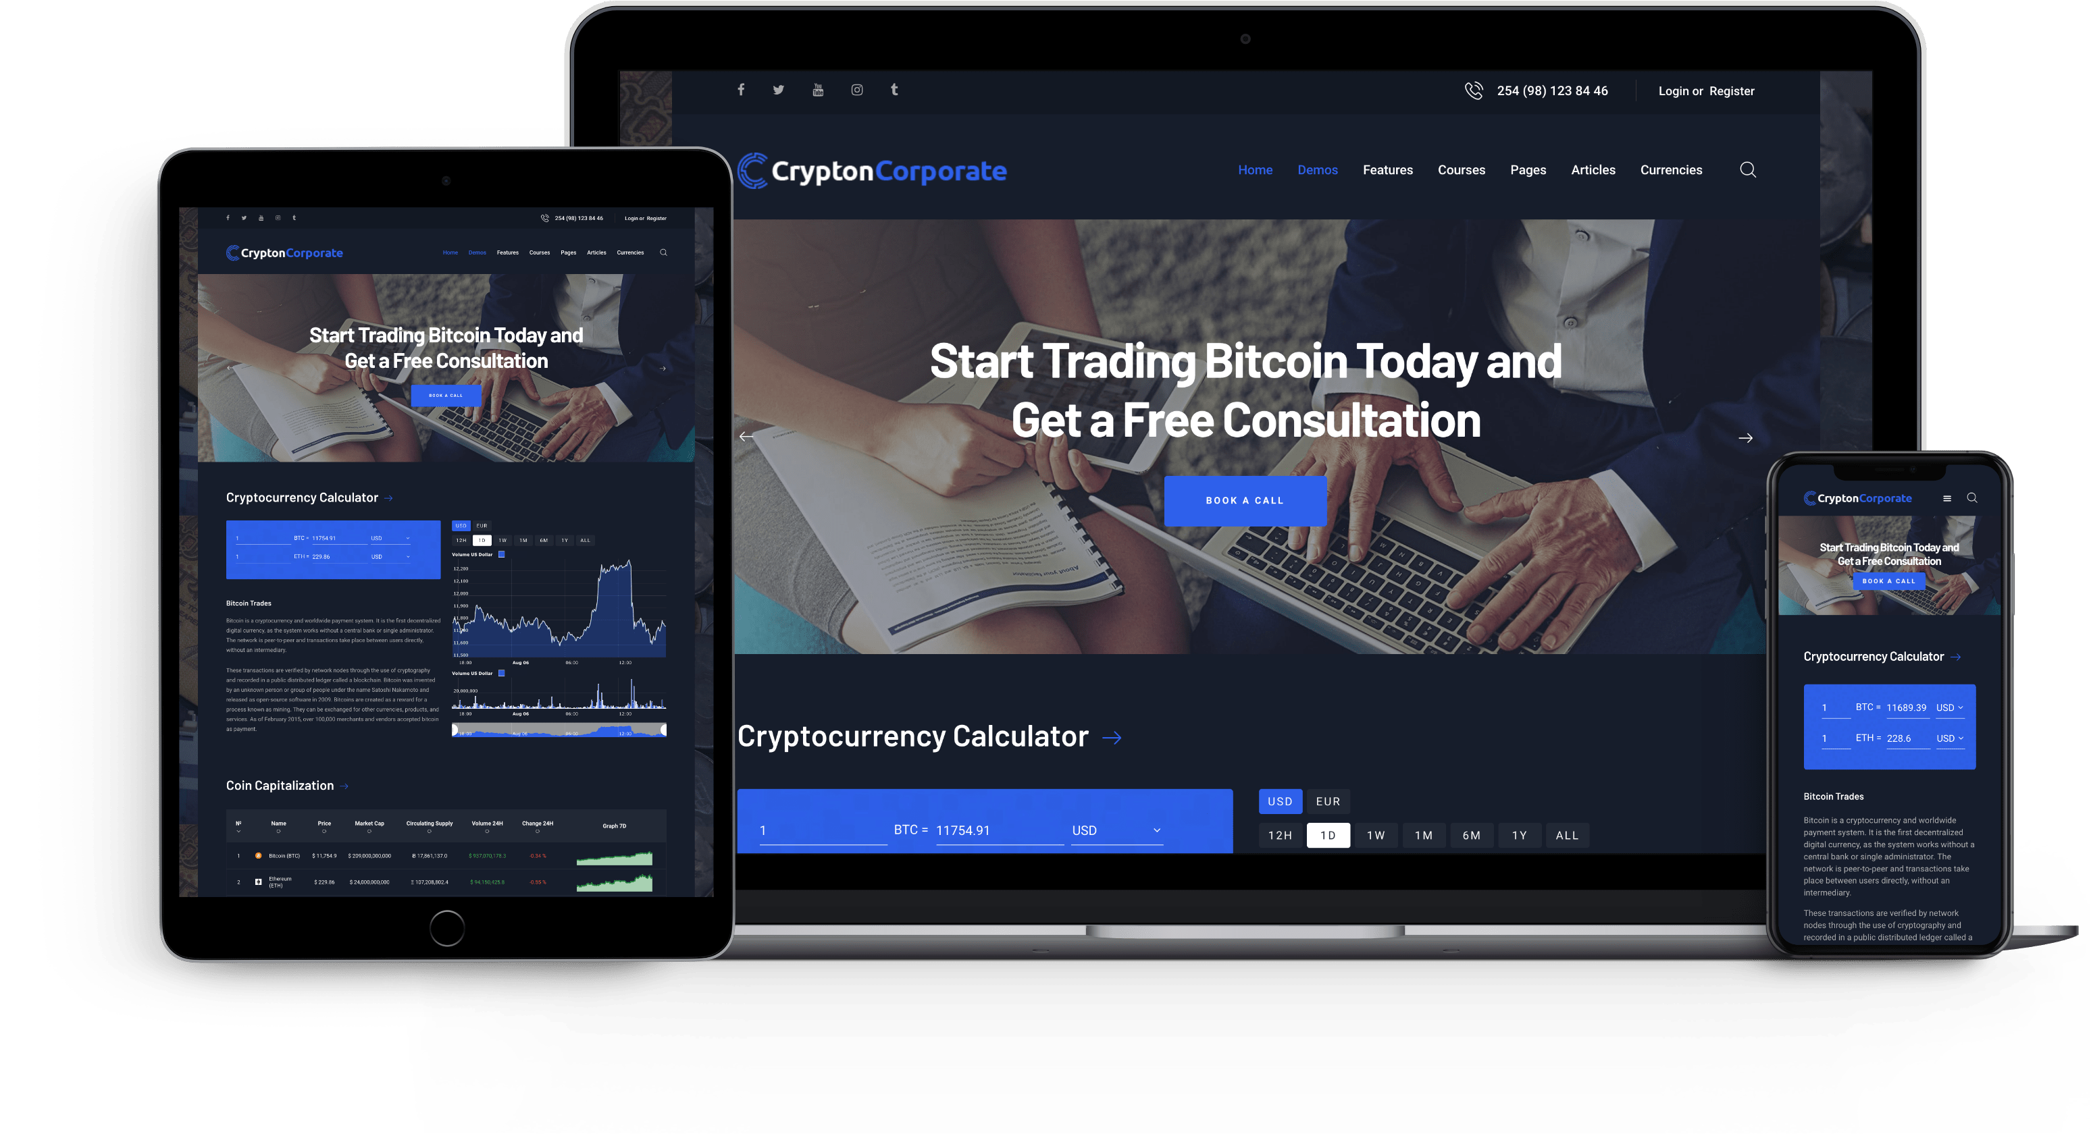This screenshot has height=1134, width=2091.
Task: Click the CryptonCorporate logo icon
Action: coord(750,169)
